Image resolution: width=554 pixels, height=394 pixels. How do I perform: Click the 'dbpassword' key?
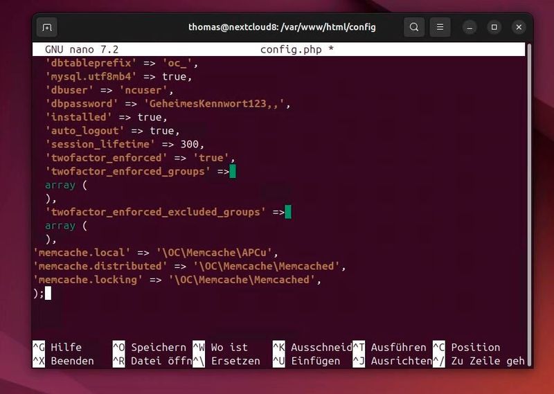82,104
